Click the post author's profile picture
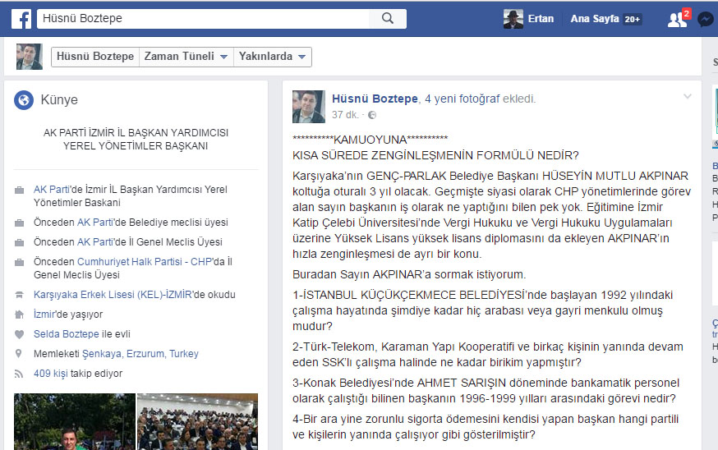Screen dimensions: 718x450 click(309, 107)
